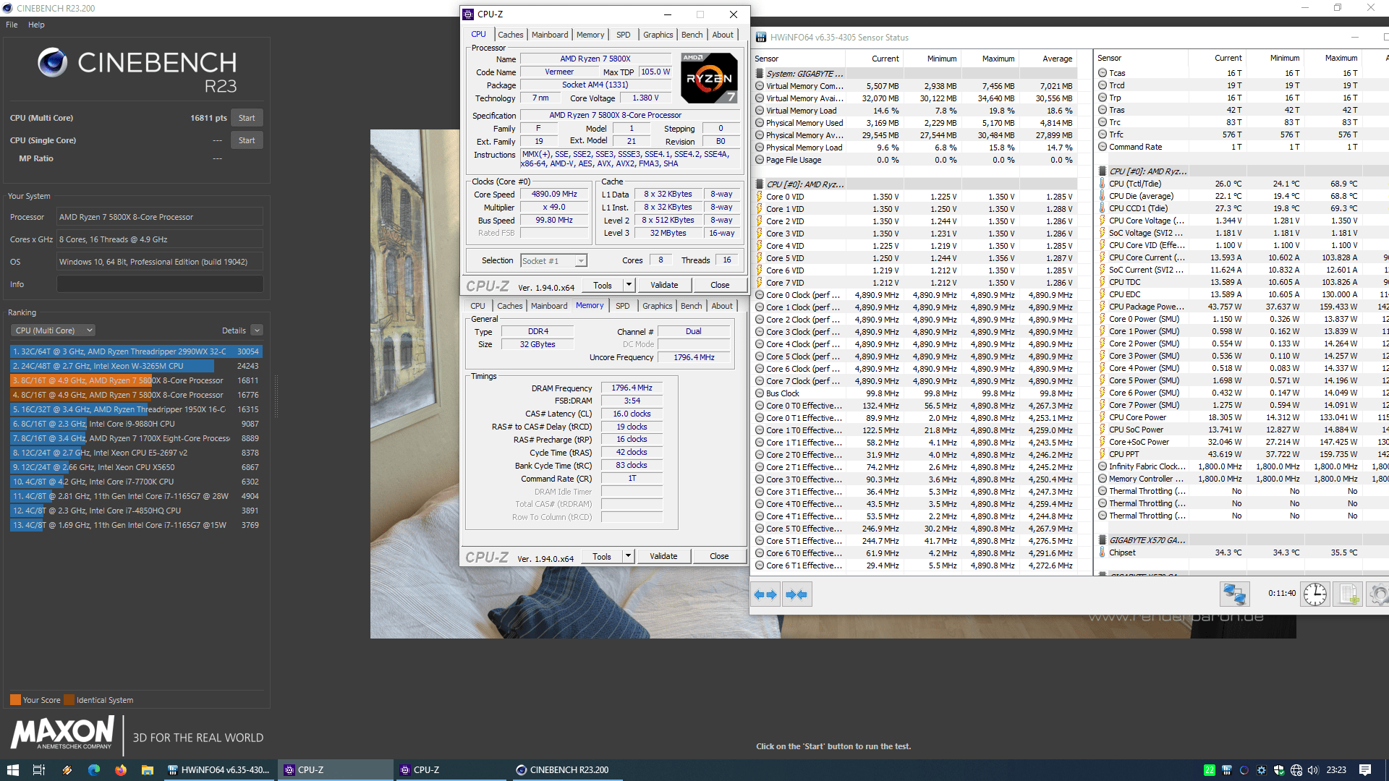Launch Firefox from the taskbar
Viewport: 1389px width, 781px height.
[x=121, y=770]
